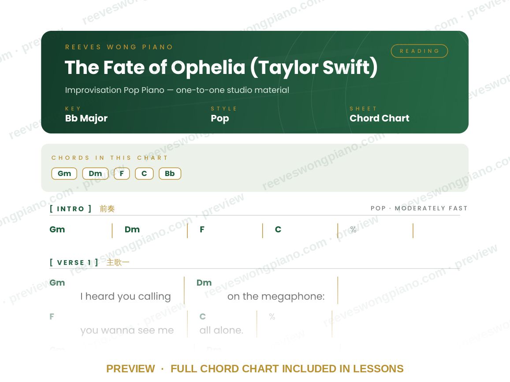Click the REEVES WONG PIANO label
Image resolution: width=510 pixels, height=382 pixels.
(x=119, y=47)
